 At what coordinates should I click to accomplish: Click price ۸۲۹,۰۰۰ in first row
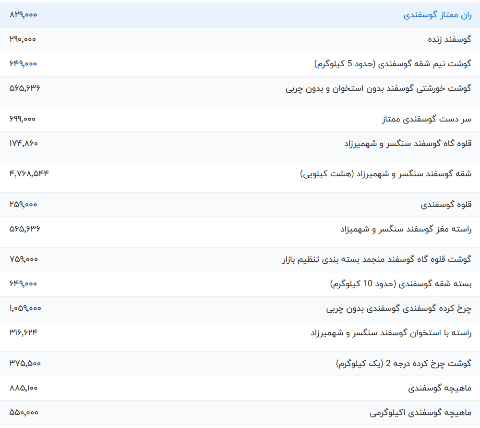pos(23,15)
